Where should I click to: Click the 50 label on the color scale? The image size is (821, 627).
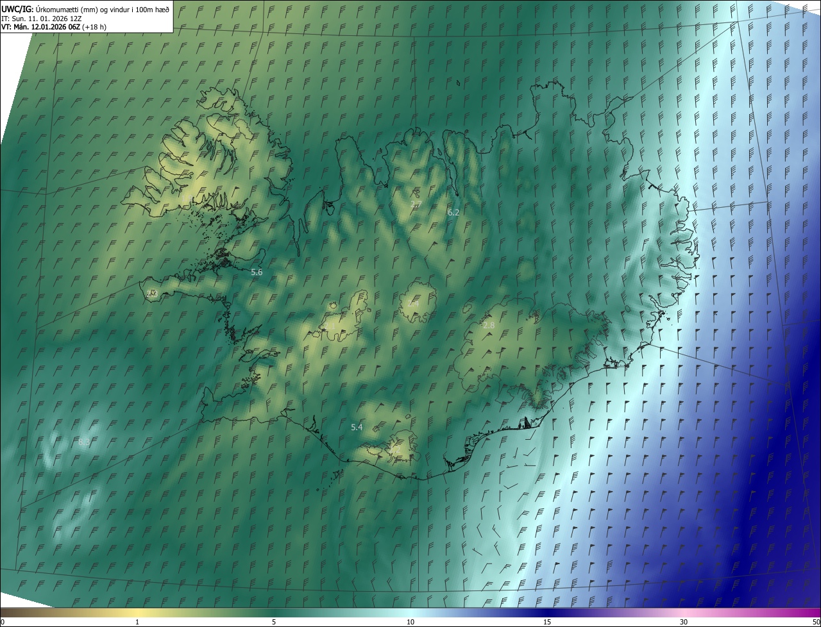coord(816,623)
